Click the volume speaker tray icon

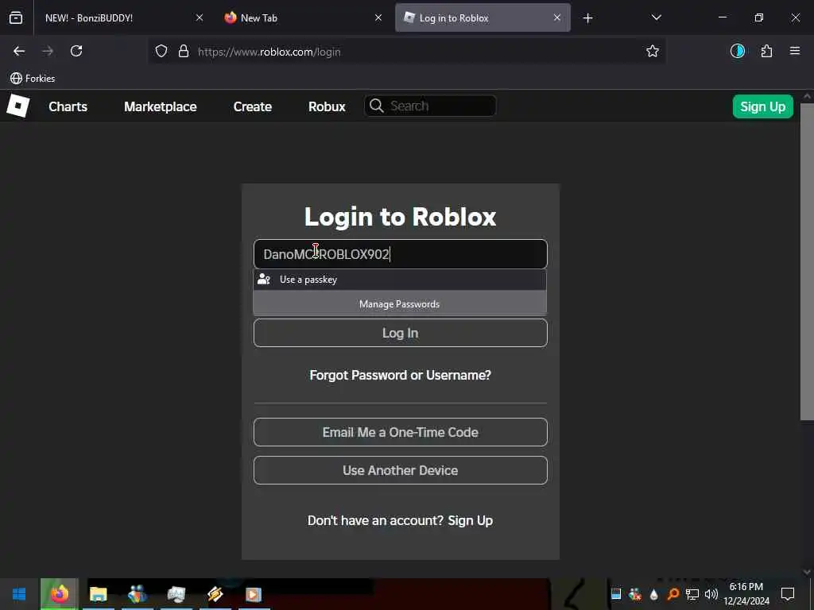point(711,594)
